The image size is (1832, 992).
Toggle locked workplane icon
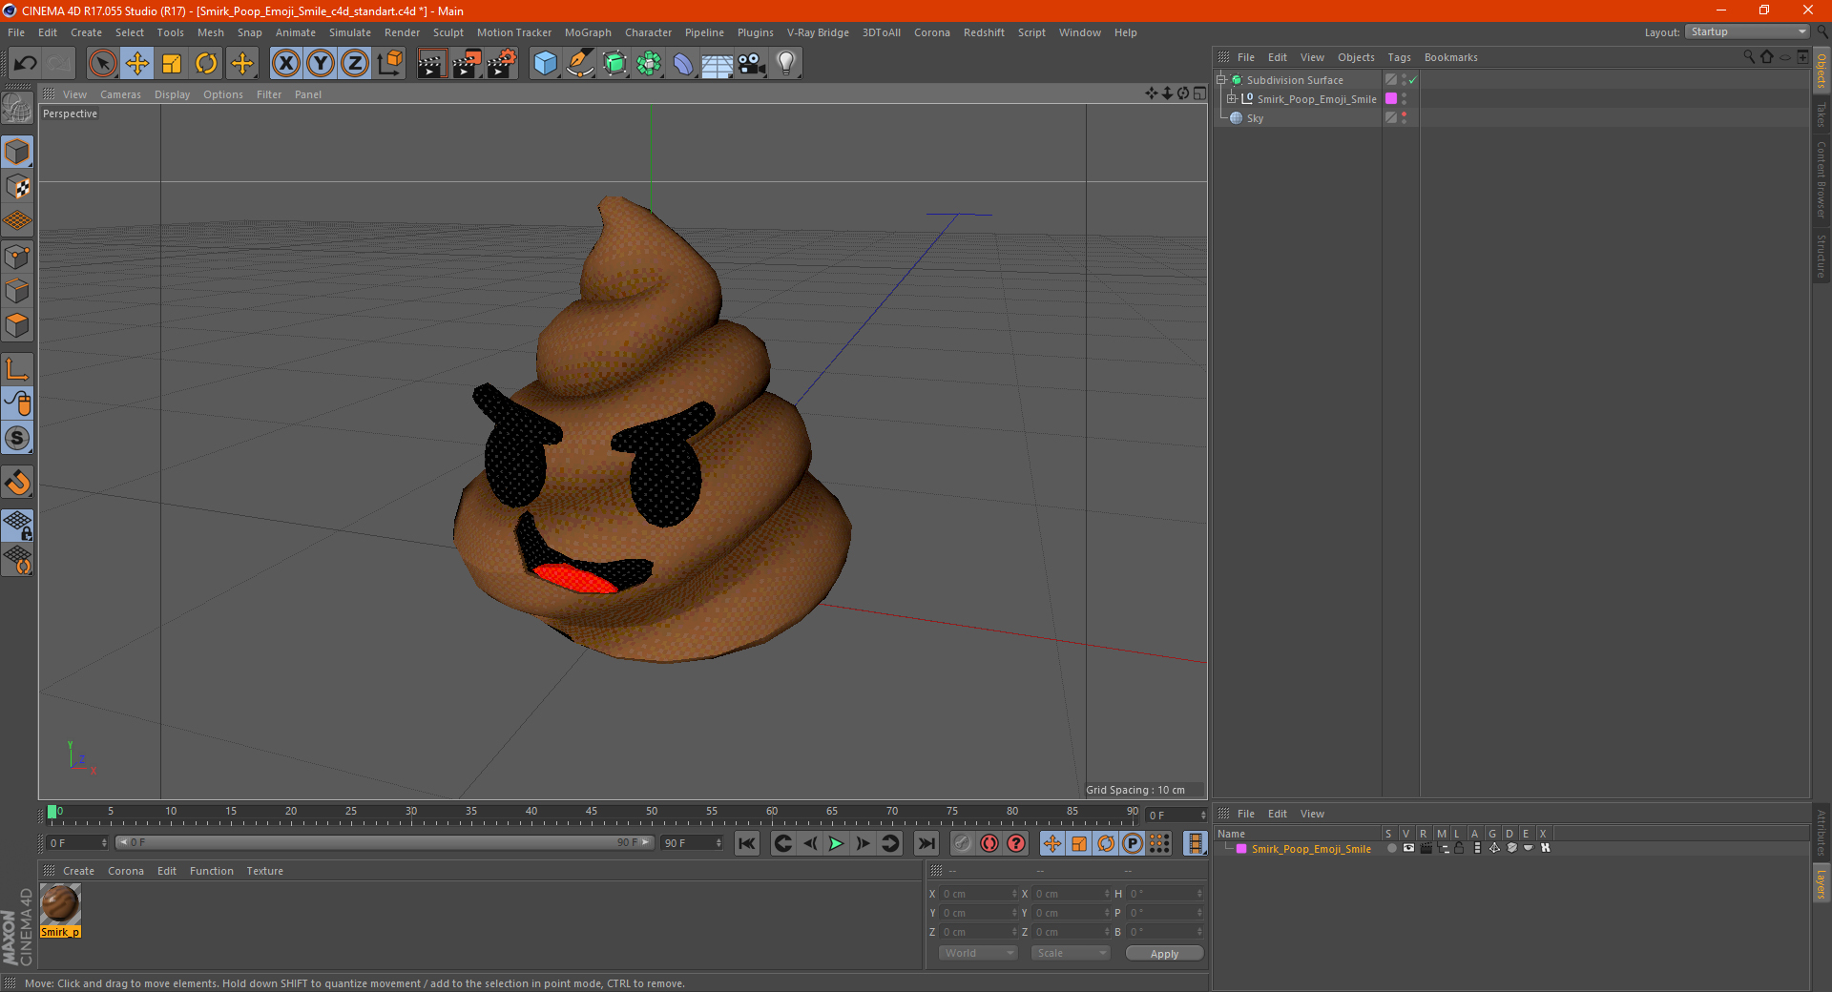(x=17, y=526)
